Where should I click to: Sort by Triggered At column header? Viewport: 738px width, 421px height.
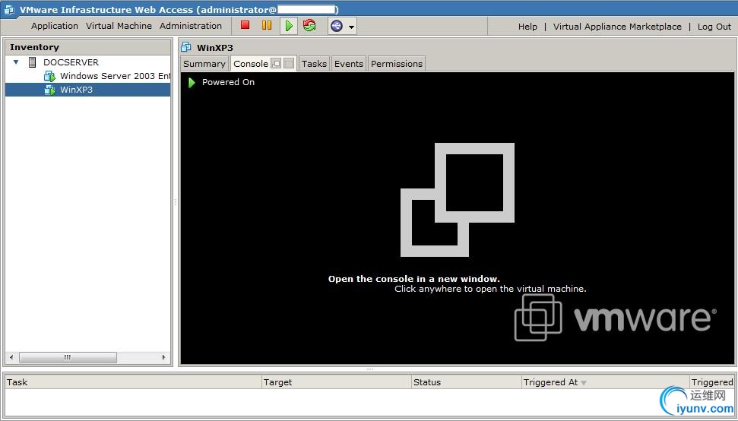[606, 382]
